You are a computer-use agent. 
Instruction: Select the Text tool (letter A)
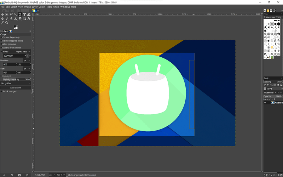coord(29,19)
